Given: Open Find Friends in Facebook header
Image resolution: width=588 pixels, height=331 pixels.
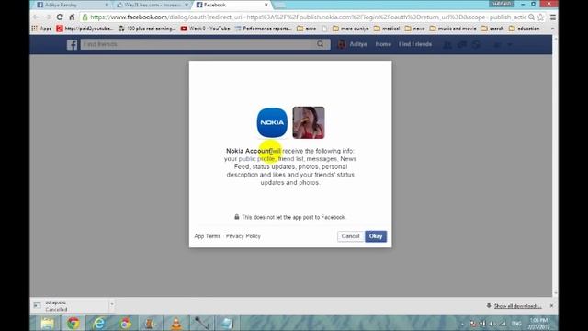Looking at the screenshot, I should 415,44.
